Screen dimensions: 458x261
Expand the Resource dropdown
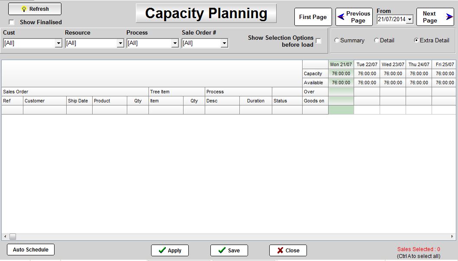point(120,43)
